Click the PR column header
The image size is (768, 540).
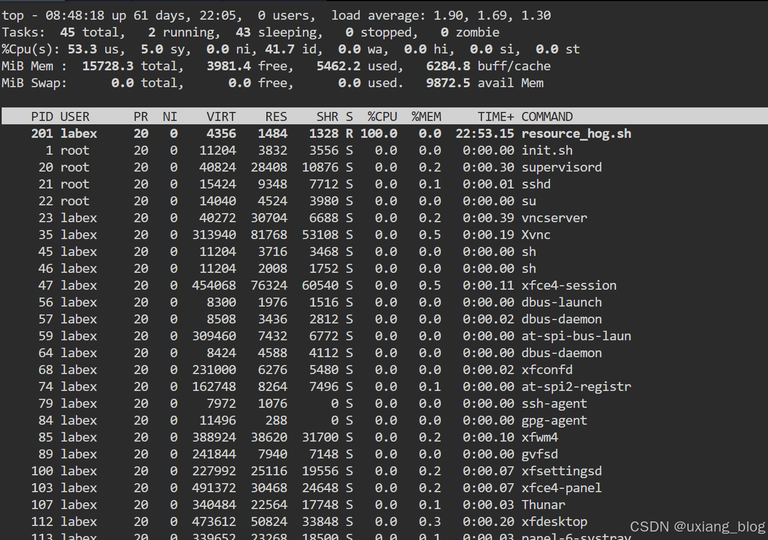tap(141, 117)
